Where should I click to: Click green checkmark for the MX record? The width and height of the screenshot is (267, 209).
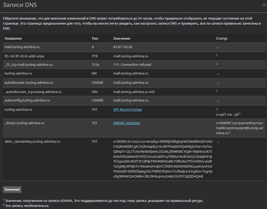218,74
